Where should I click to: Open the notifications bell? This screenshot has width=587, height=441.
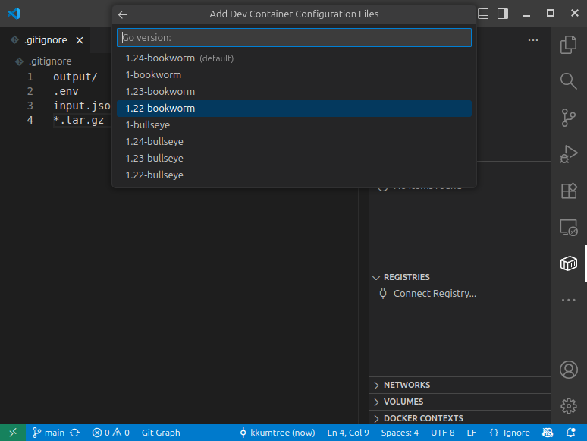(x=570, y=433)
